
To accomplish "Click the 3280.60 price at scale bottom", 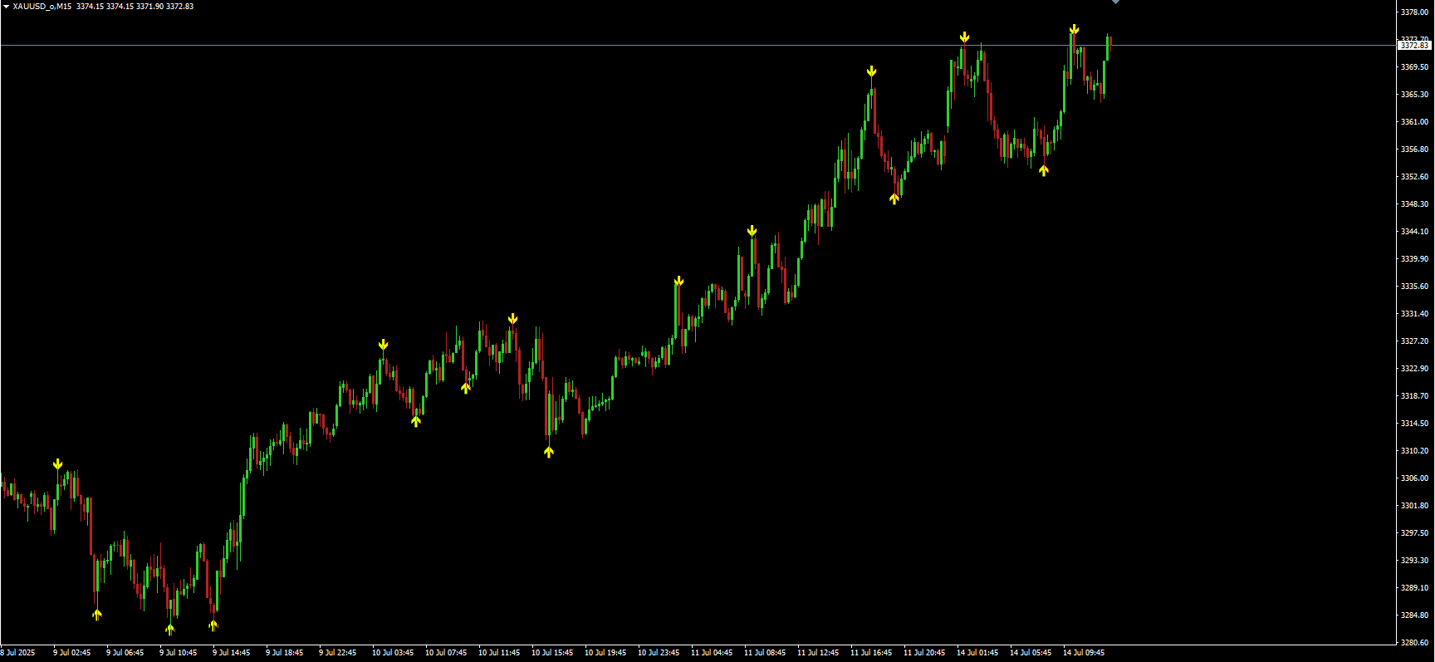I will tap(1414, 643).
